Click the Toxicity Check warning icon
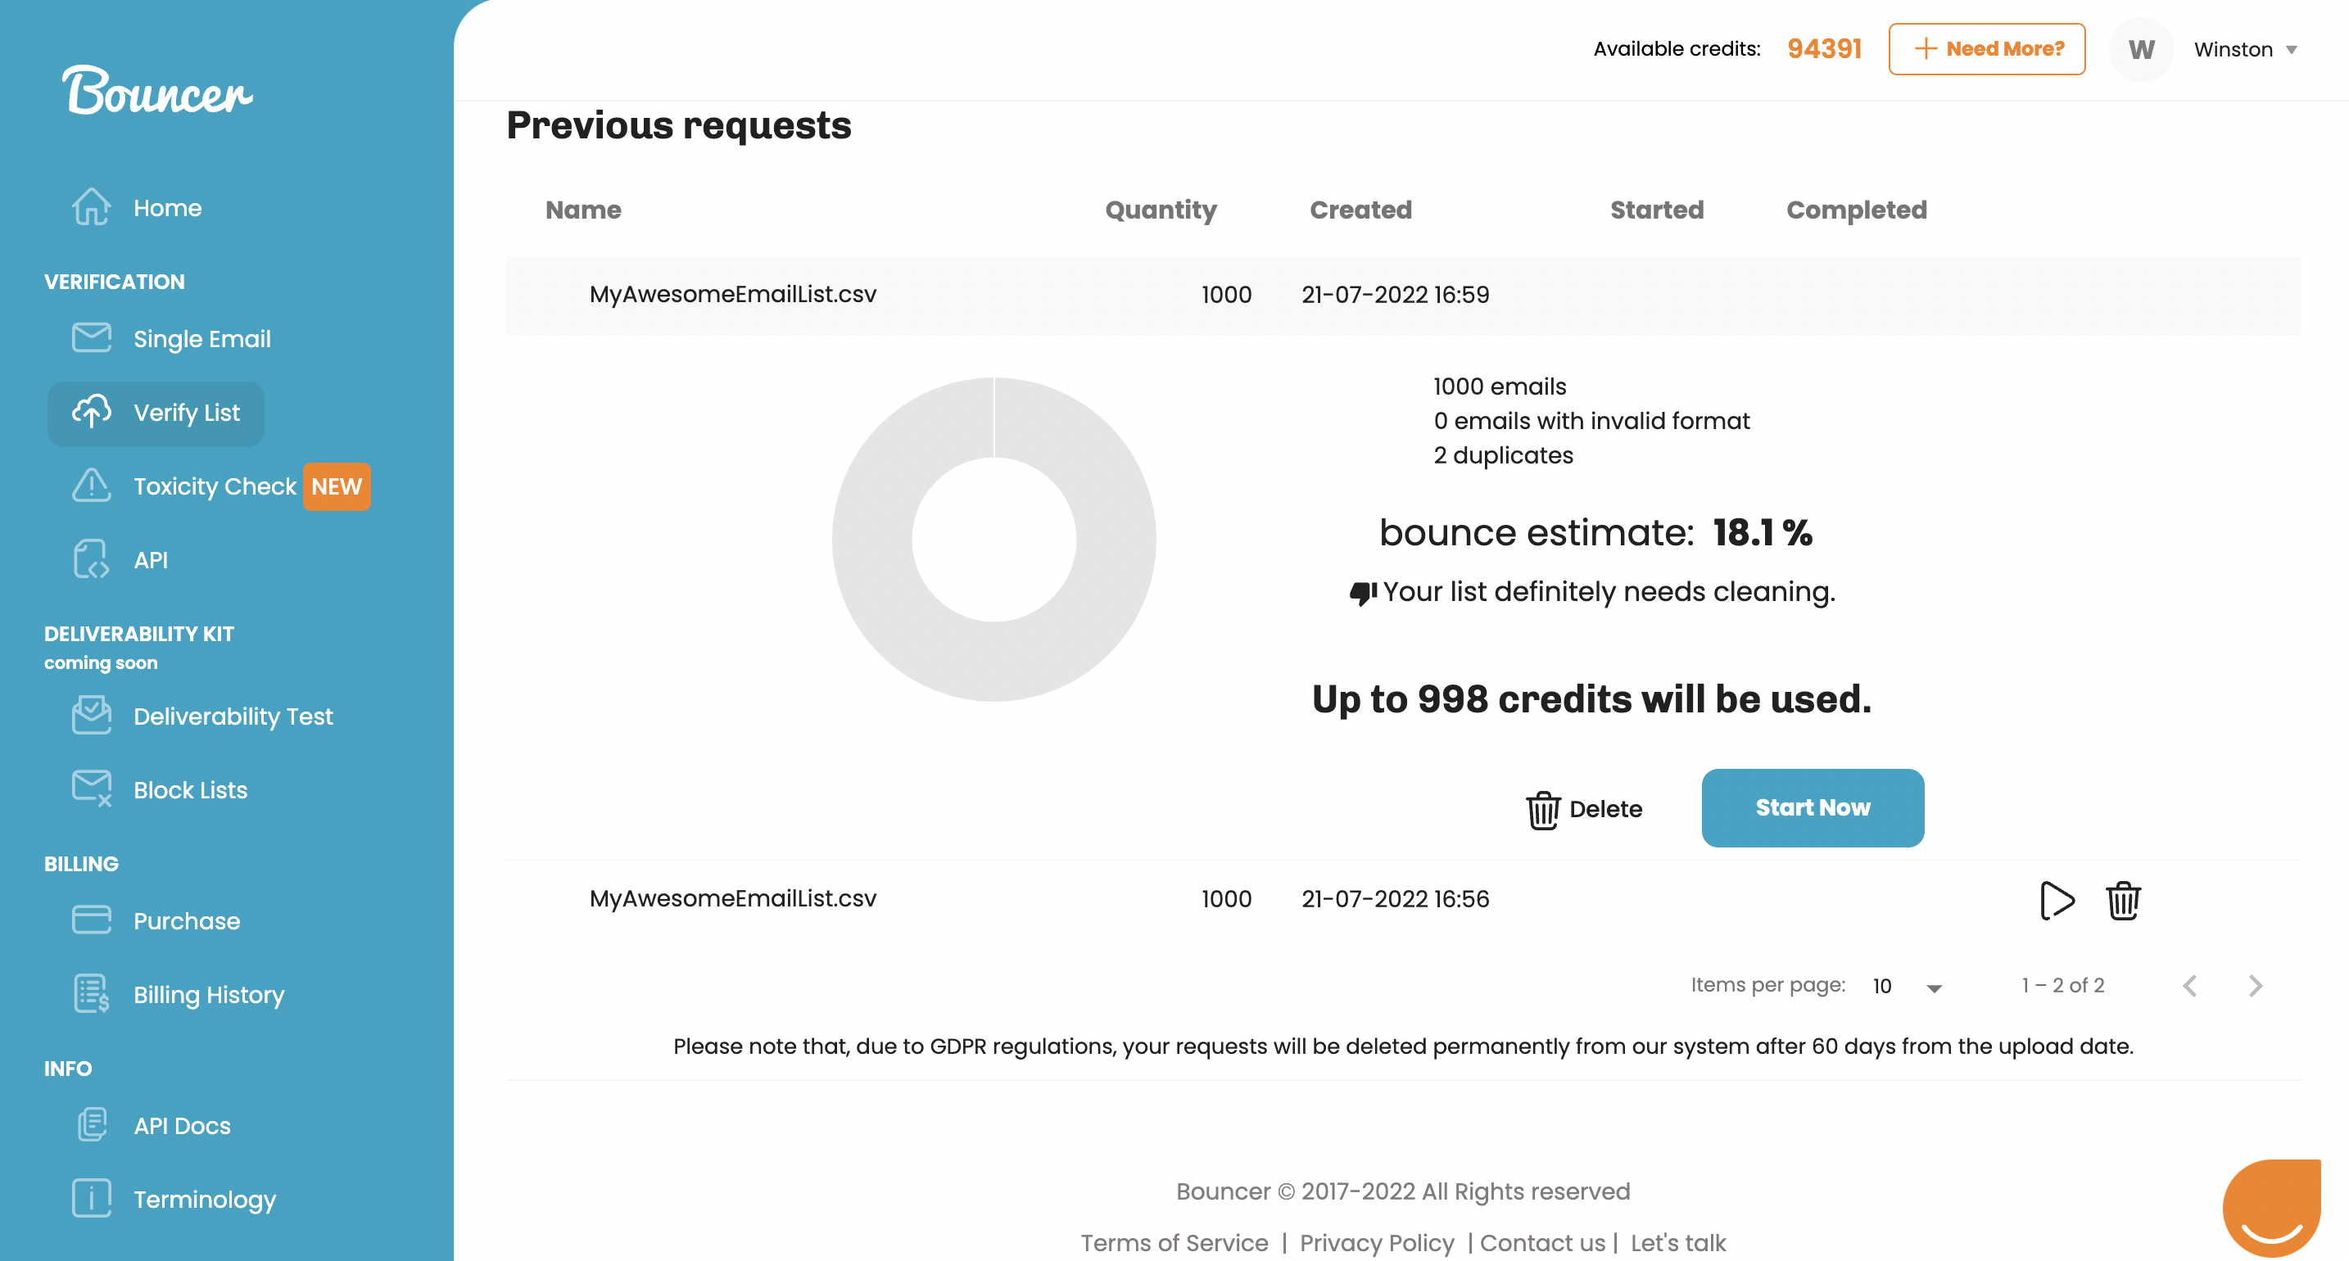 coord(91,485)
